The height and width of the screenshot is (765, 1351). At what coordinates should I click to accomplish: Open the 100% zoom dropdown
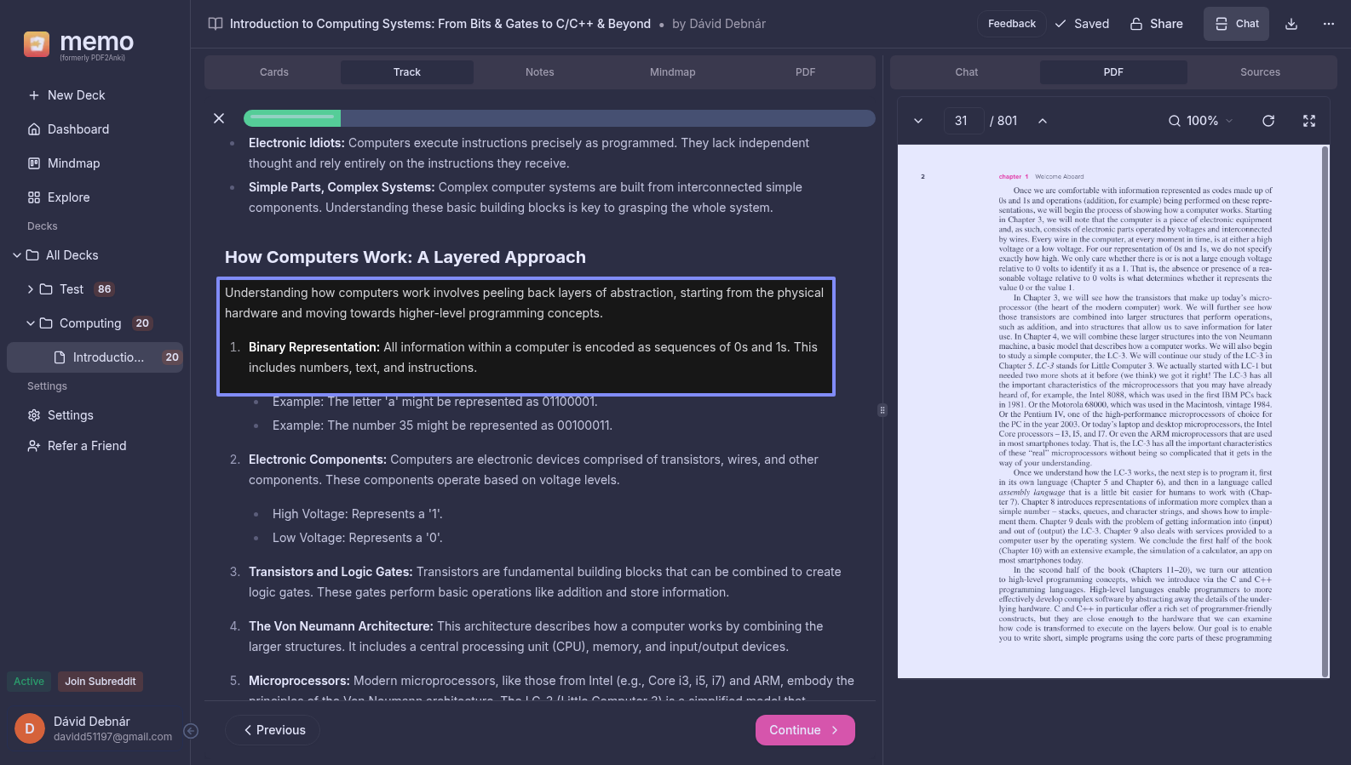(x=1201, y=121)
